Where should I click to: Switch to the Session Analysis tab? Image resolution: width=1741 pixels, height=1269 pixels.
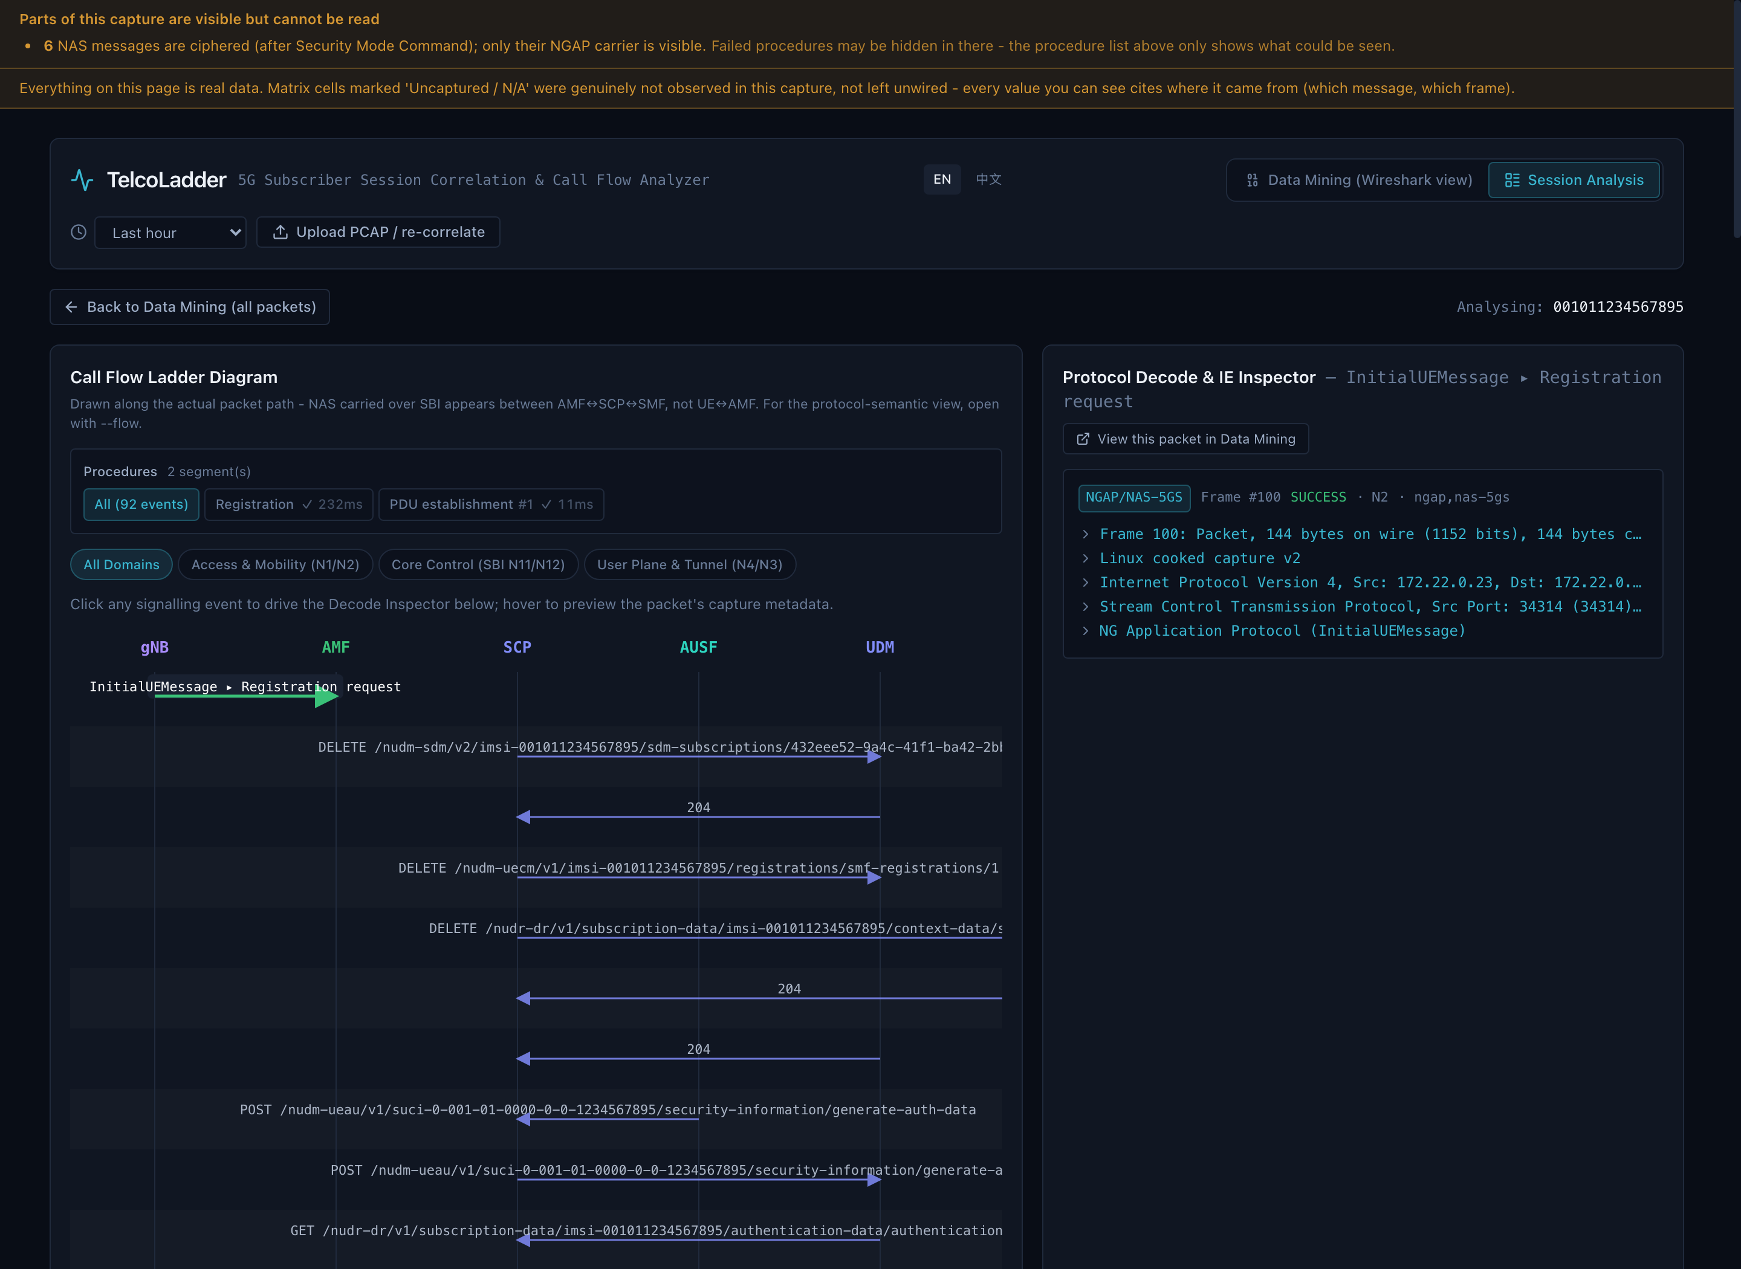point(1574,179)
